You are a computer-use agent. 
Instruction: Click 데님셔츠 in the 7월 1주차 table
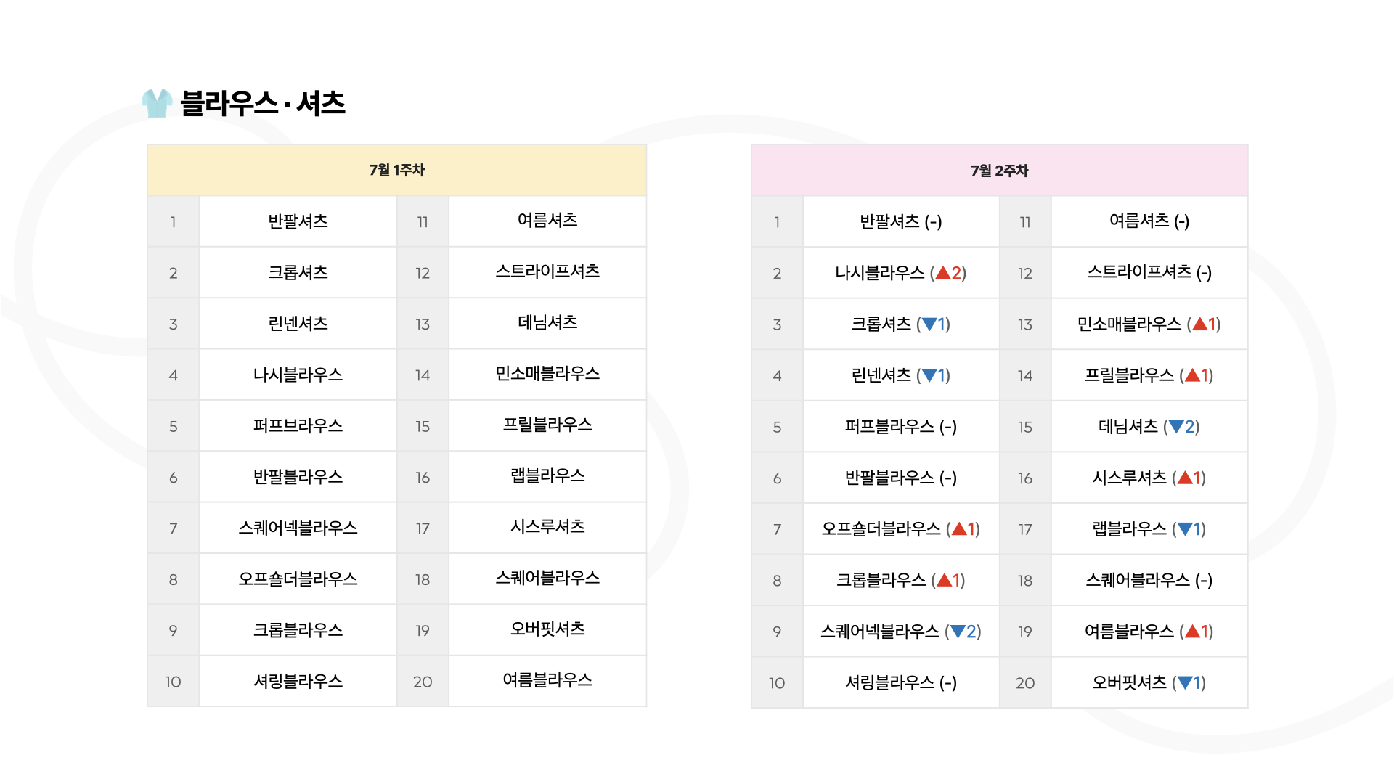click(x=547, y=322)
